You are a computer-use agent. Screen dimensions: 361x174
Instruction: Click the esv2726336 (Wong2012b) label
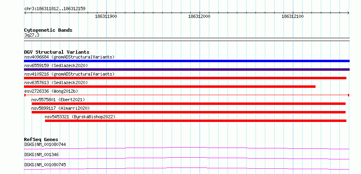point(51,91)
